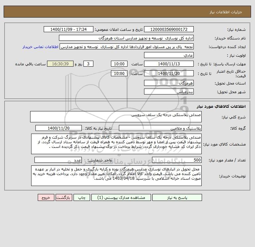The image size is (255, 247).
Task: Click goods specifications text area
Action: [116, 144]
